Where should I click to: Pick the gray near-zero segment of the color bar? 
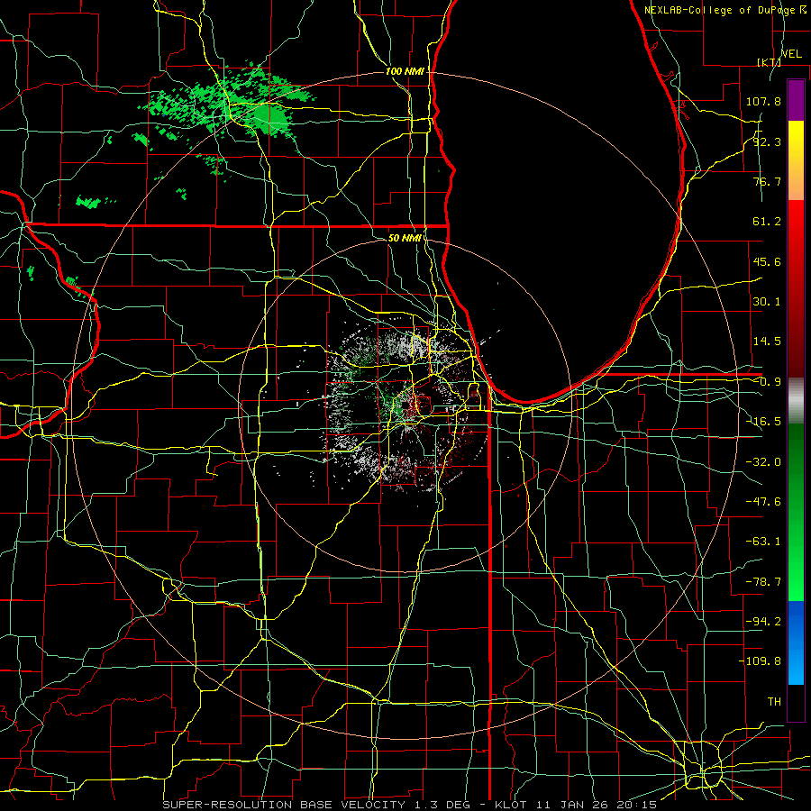796,401
